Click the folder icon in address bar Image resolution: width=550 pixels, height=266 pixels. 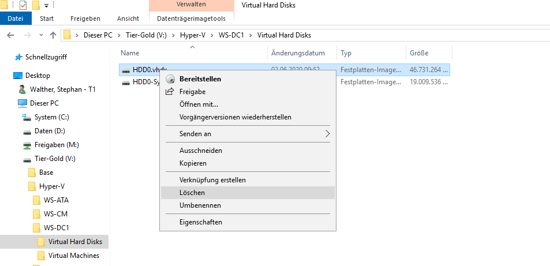(68, 35)
